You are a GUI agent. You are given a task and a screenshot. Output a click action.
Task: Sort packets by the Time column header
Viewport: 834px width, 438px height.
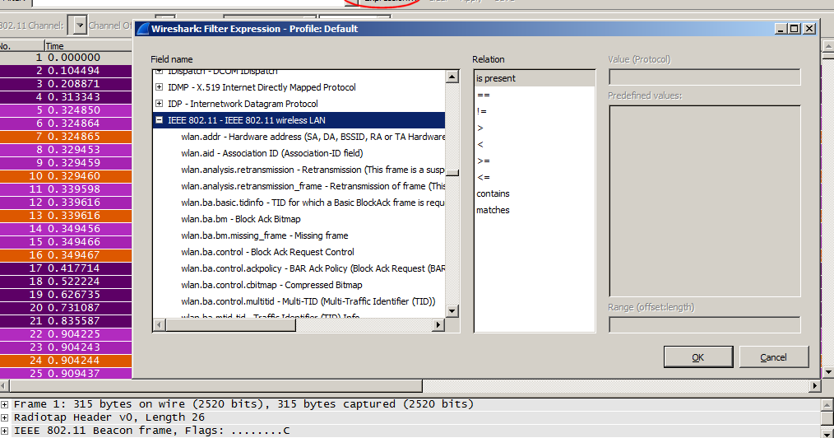click(88, 46)
